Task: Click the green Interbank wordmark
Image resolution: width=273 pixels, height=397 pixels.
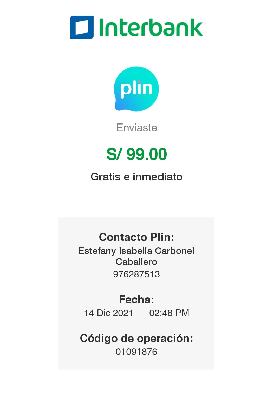Action: [151, 27]
